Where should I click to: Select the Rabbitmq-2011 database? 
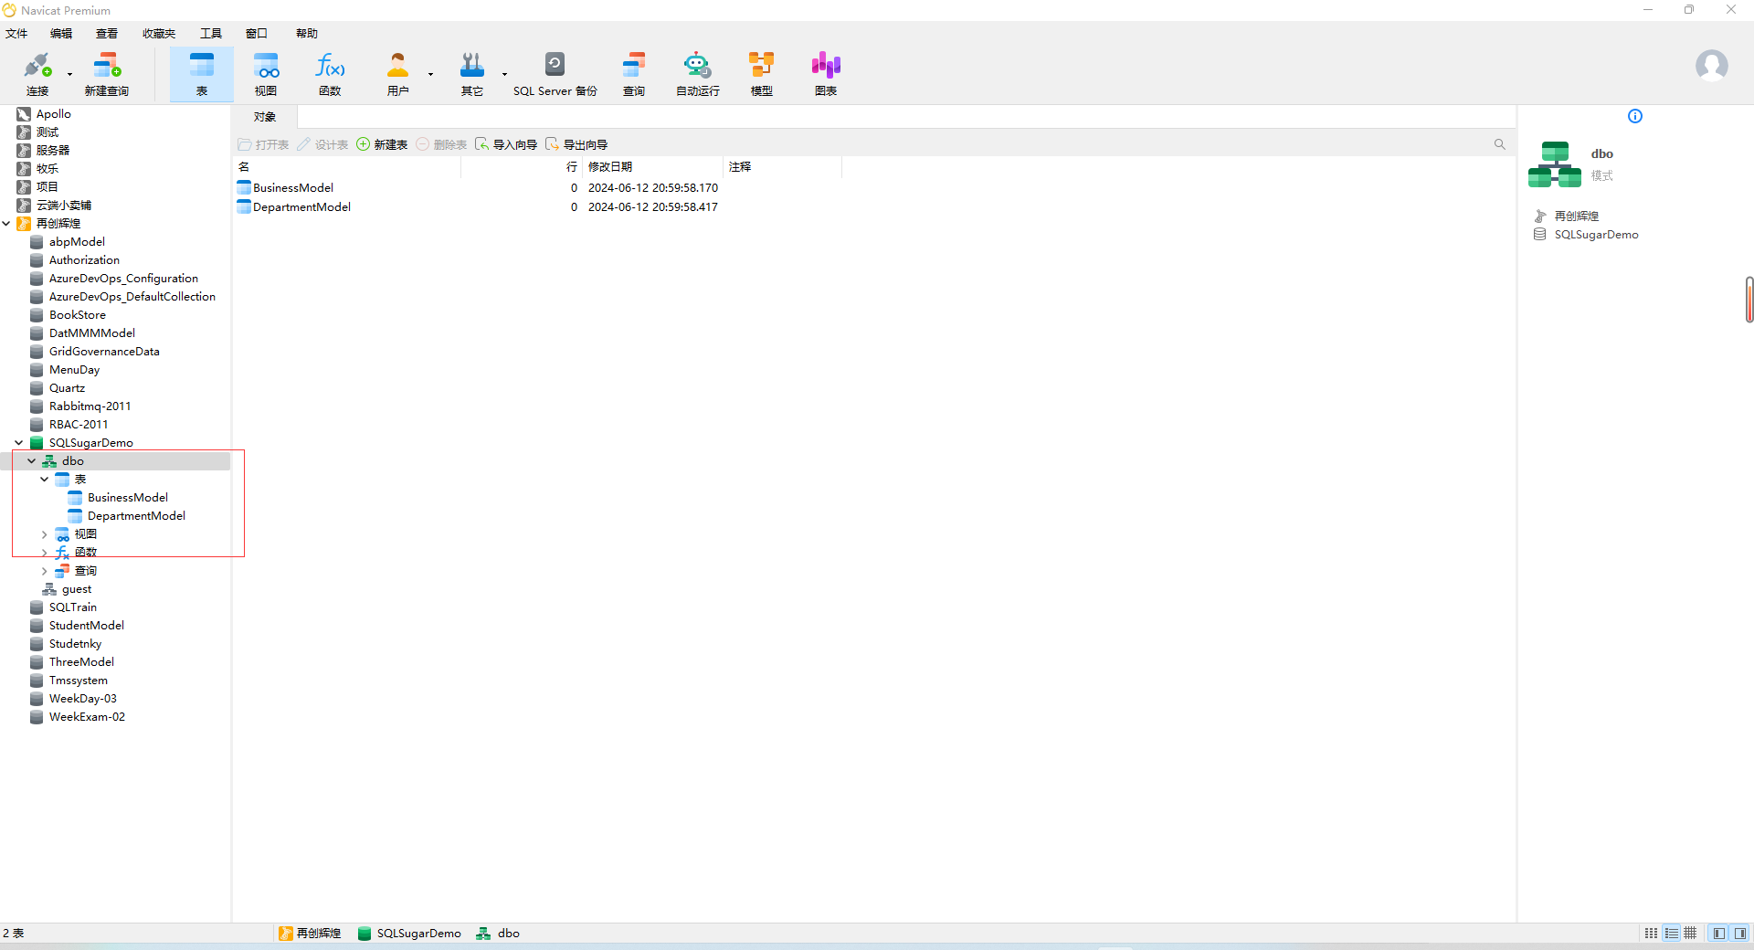coord(90,406)
